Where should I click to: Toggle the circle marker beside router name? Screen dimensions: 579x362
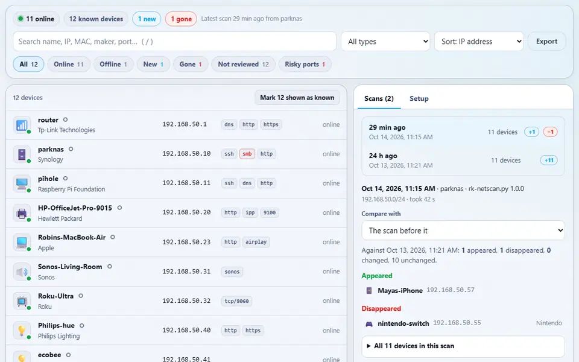(65, 119)
